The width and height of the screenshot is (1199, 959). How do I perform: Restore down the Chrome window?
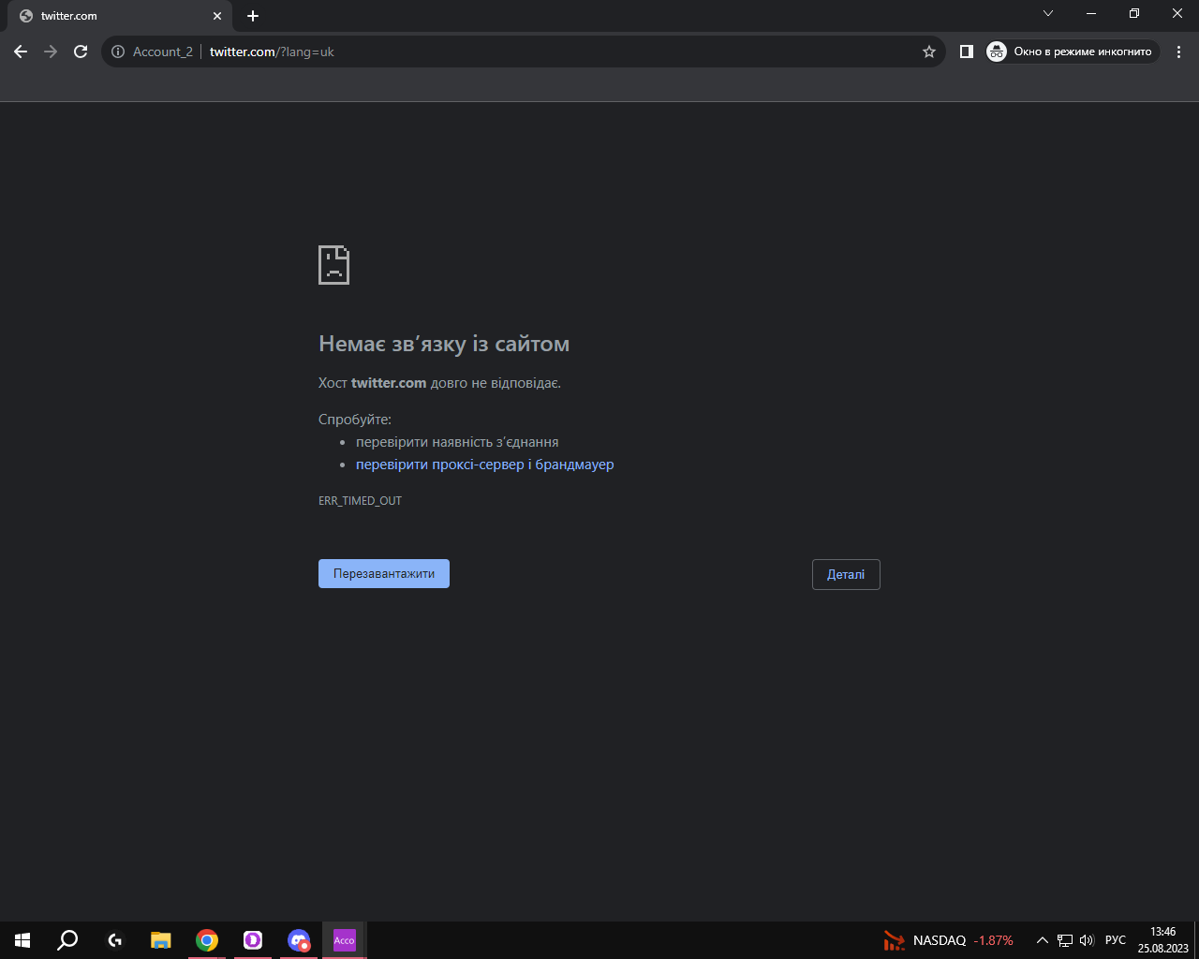1134,13
